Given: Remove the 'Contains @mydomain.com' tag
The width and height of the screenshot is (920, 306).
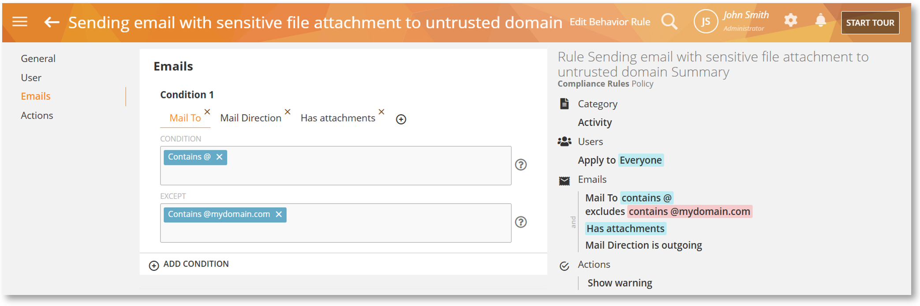Looking at the screenshot, I should click(279, 214).
